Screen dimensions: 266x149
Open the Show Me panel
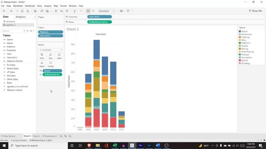tap(255, 11)
